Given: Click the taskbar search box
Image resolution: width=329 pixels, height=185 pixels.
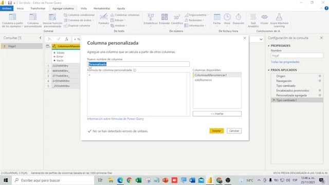Looking at the screenshot, I should 53,180.
